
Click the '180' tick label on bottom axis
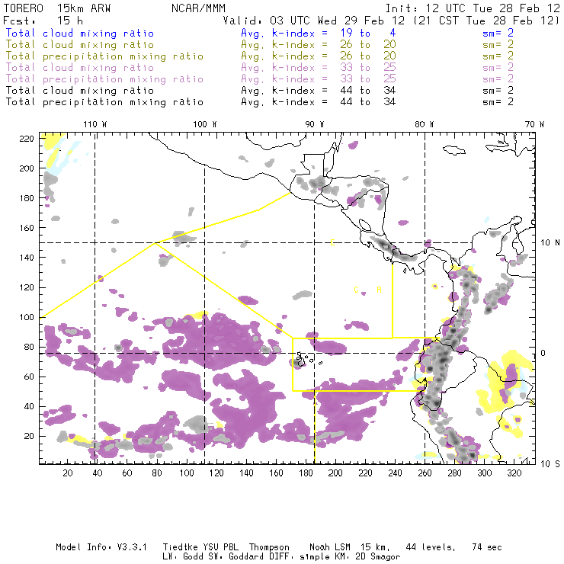306,473
